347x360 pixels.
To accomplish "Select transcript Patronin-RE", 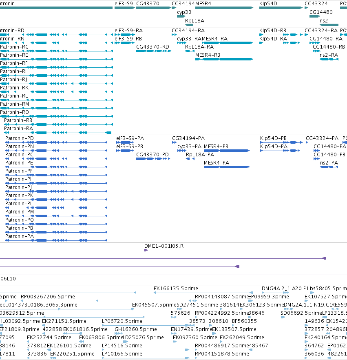I will click(14, 55).
